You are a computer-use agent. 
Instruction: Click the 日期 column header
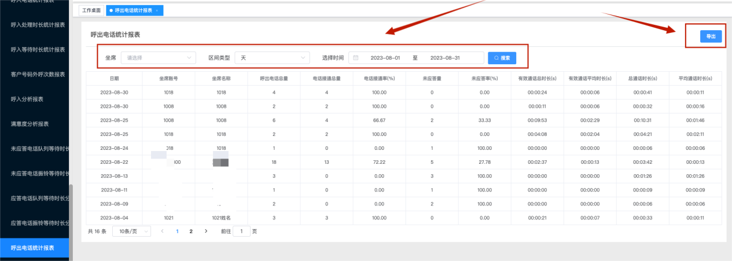[x=114, y=78]
